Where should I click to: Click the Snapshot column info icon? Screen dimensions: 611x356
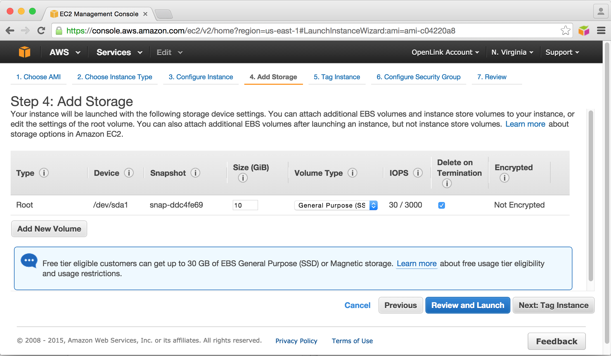pos(195,173)
